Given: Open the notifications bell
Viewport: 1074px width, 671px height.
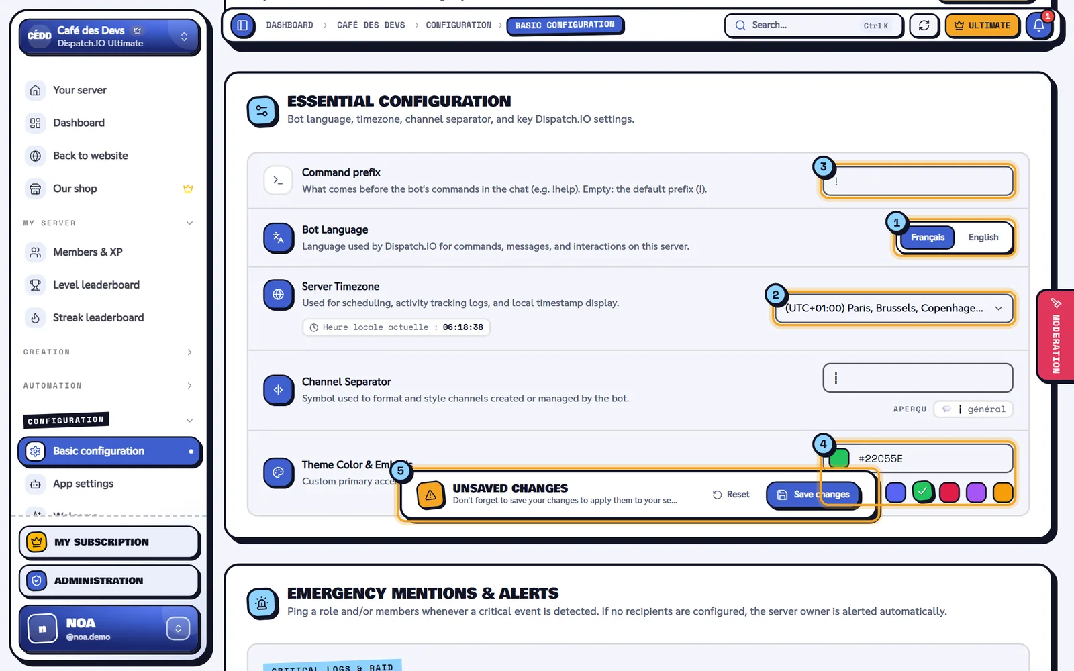Looking at the screenshot, I should pos(1038,25).
